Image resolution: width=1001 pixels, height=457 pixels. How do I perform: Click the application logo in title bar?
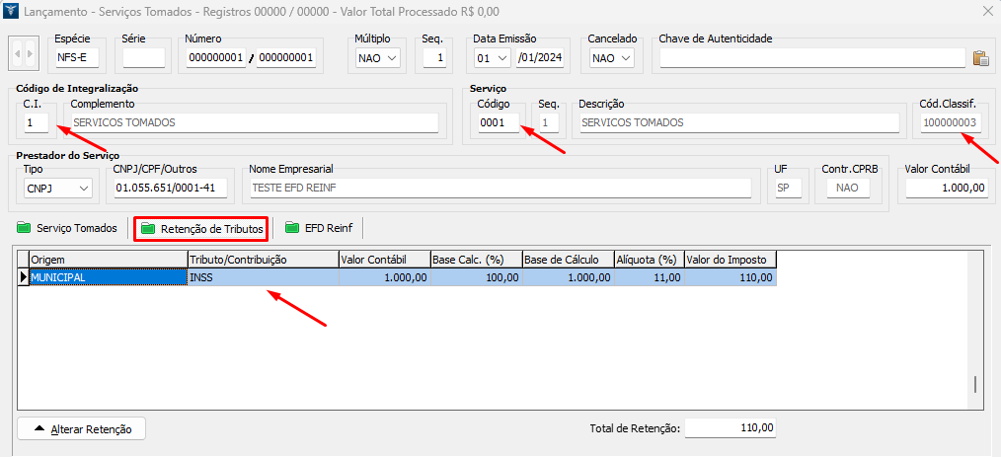12,10
